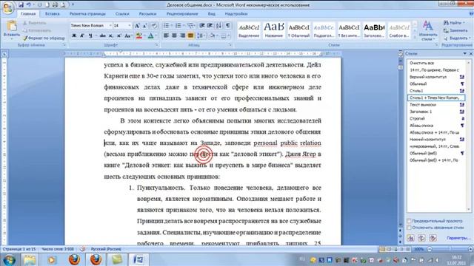Apply subscript formatting
474x266 pixels.
pyautogui.click(x=111, y=35)
